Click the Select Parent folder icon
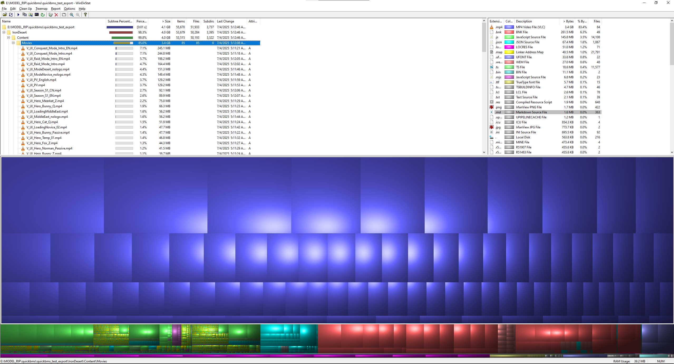Viewport: 674px width, 364px height. click(x=64, y=15)
